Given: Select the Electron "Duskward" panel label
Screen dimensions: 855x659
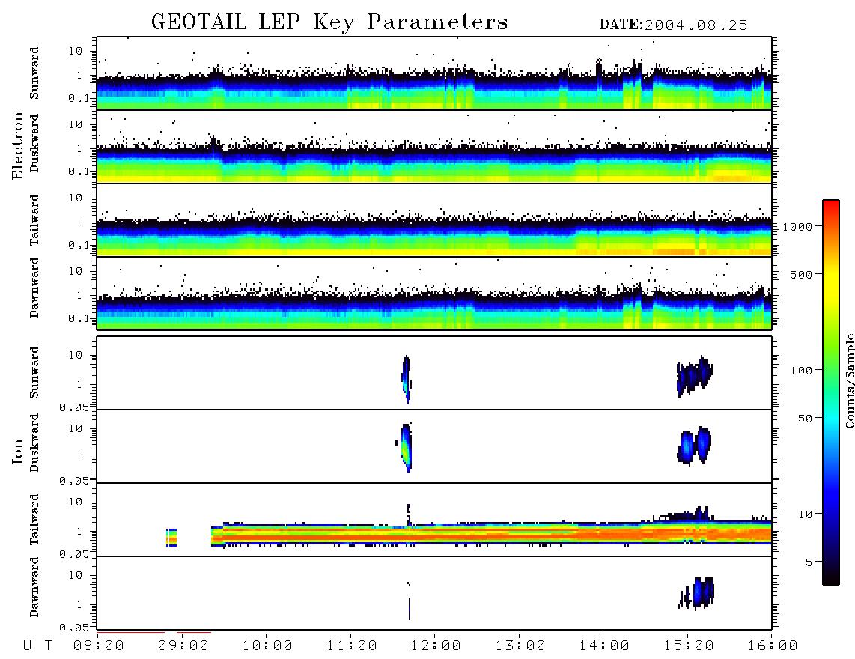Looking at the screenshot, I should 34,143.
